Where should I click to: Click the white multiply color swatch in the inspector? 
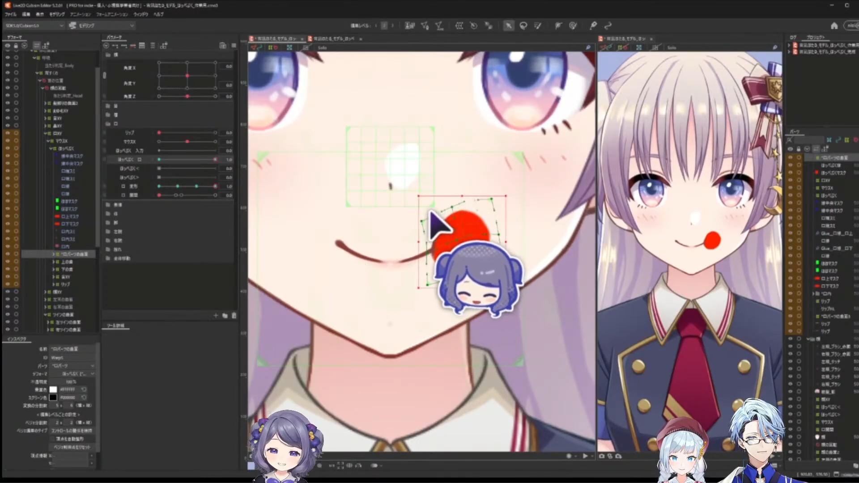(x=53, y=390)
